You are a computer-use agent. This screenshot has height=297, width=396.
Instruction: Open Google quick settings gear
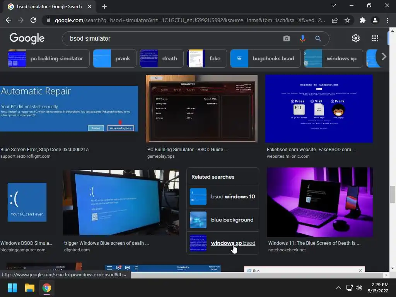pyautogui.click(x=356, y=38)
